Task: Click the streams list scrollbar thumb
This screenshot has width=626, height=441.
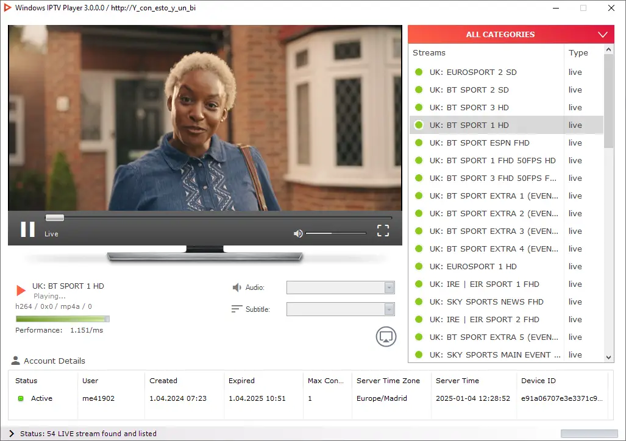Action: coord(608,101)
